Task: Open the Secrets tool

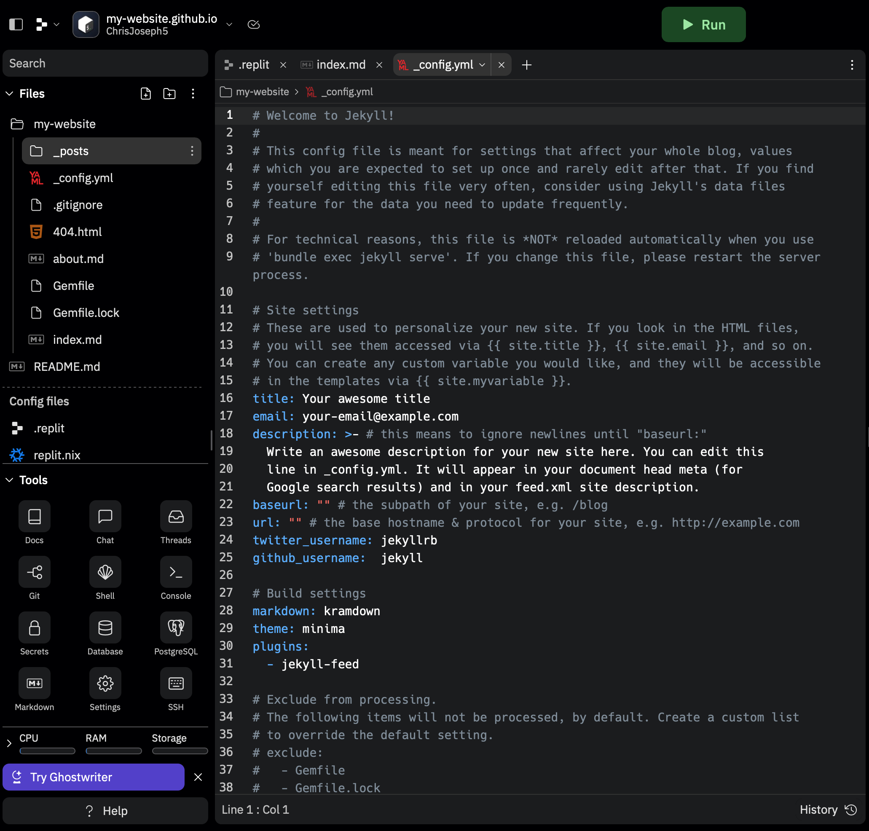Action: tap(34, 628)
